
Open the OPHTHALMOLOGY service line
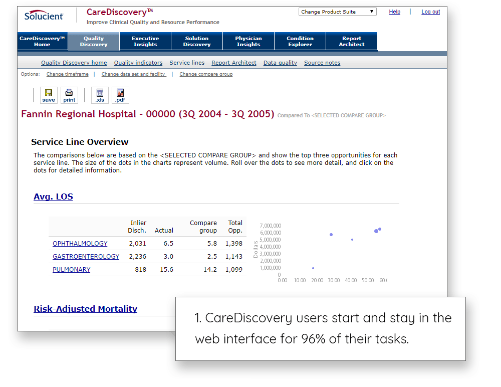pyautogui.click(x=80, y=244)
